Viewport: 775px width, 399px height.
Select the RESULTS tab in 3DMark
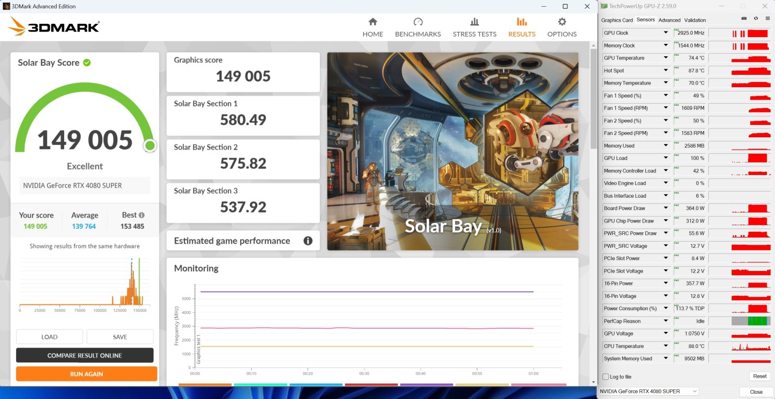coord(522,28)
